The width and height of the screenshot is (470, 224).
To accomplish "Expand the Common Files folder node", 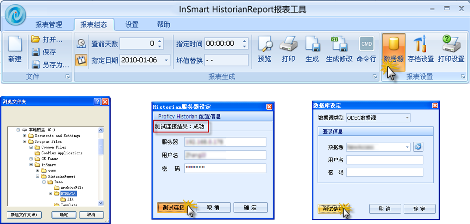I will (31, 147).
